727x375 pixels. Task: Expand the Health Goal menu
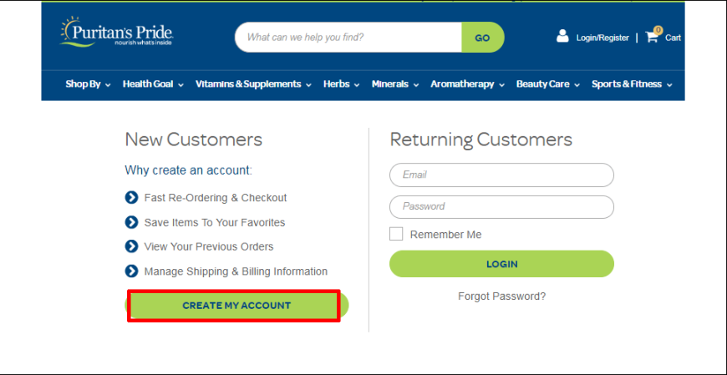tap(153, 84)
